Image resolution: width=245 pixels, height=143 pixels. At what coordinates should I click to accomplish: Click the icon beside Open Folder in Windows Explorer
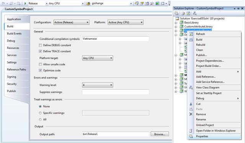[191, 131]
